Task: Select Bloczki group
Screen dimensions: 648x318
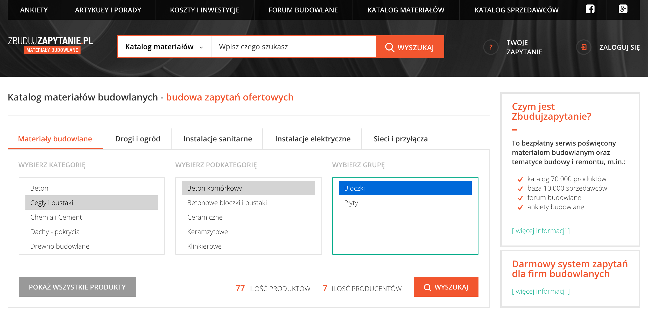Action: [405, 188]
